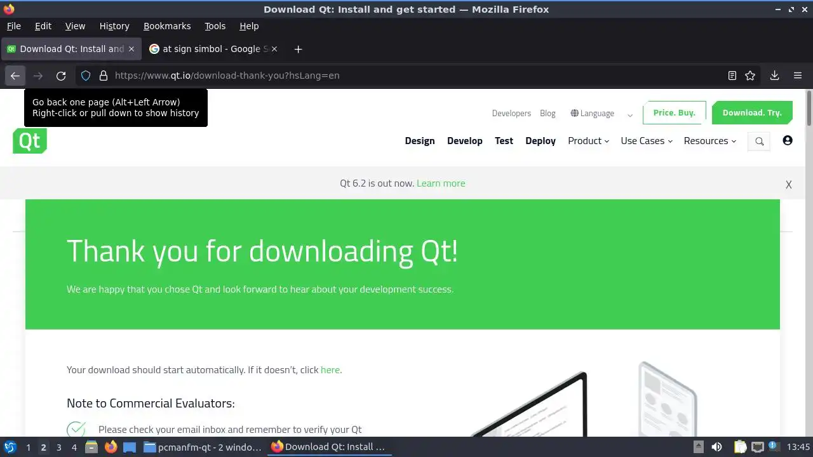The image size is (813, 457).
Task: Open the clipboard tray icon
Action: point(741,447)
